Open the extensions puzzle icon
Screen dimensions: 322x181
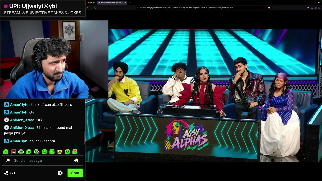click(312, 8)
